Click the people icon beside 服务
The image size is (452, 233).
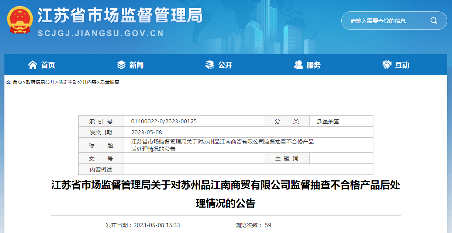pyautogui.click(x=298, y=65)
